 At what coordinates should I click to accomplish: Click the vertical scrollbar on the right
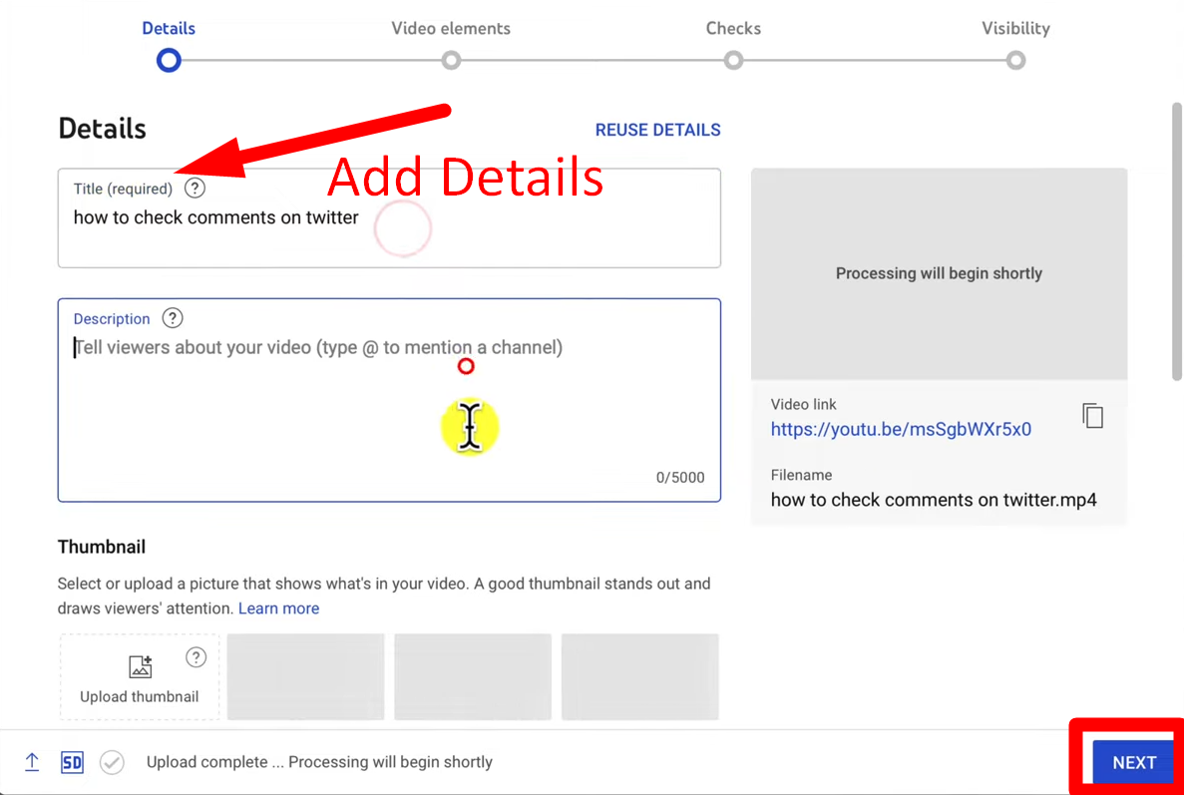(x=1176, y=241)
